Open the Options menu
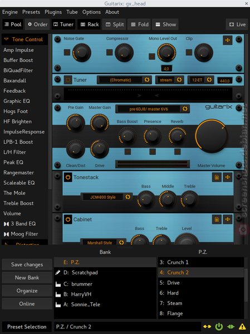This screenshot has height=334, width=250. (91, 12)
